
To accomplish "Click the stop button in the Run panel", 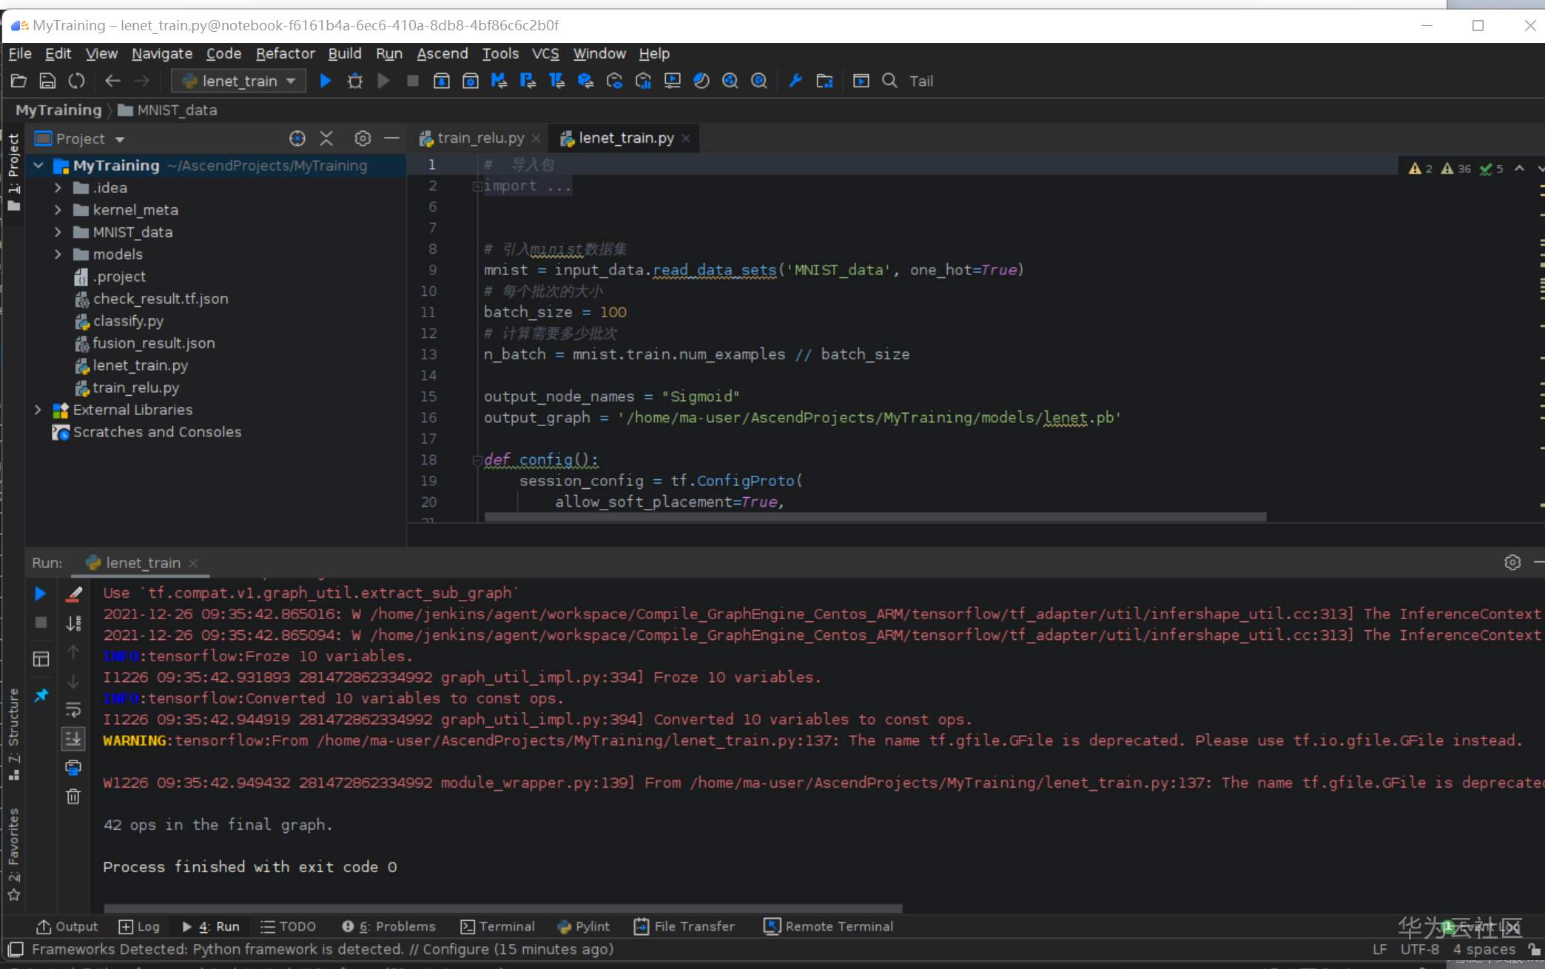I will coord(41,623).
